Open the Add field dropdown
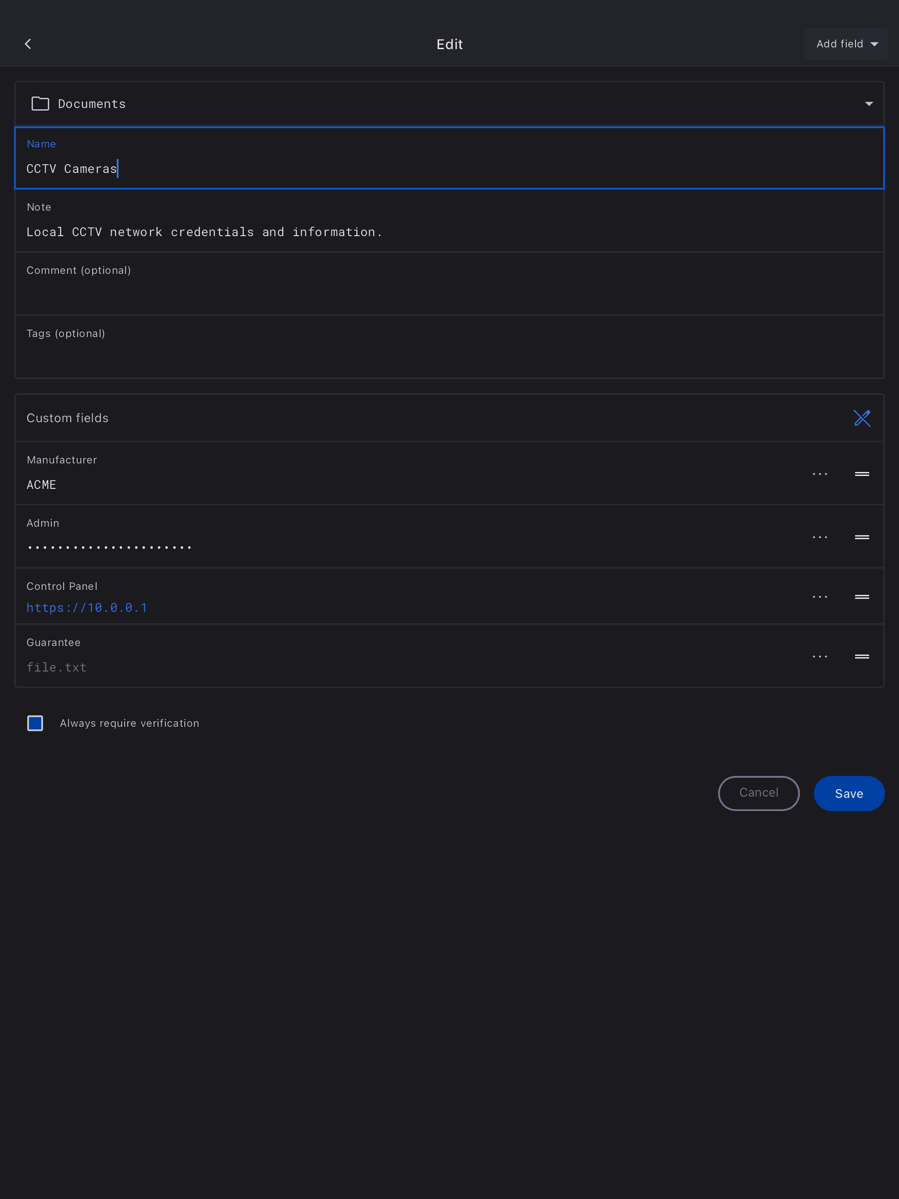The width and height of the screenshot is (899, 1199). pos(846,44)
